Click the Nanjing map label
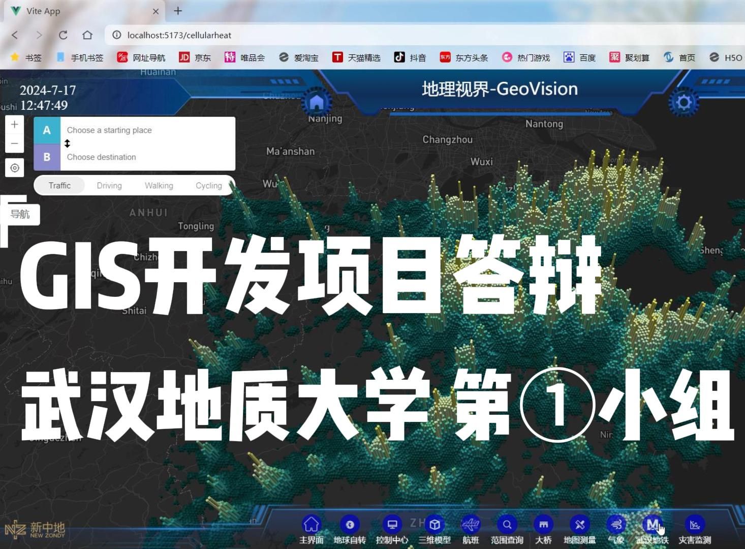 tap(325, 118)
